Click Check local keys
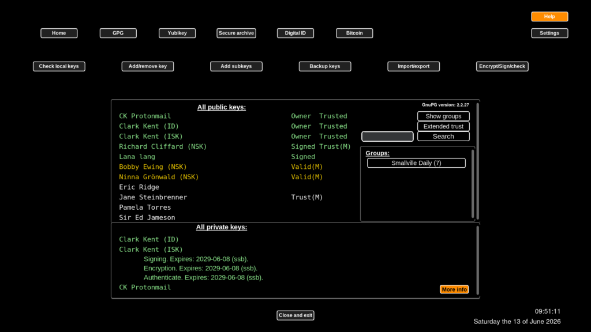Image resolution: width=591 pixels, height=332 pixels. pos(59,66)
